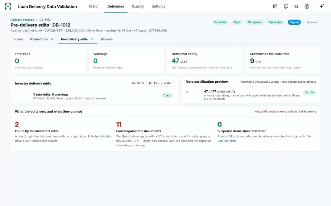This screenshot has height=206, width=331.
Task: Go to the Match section
Action: coord(94,6)
